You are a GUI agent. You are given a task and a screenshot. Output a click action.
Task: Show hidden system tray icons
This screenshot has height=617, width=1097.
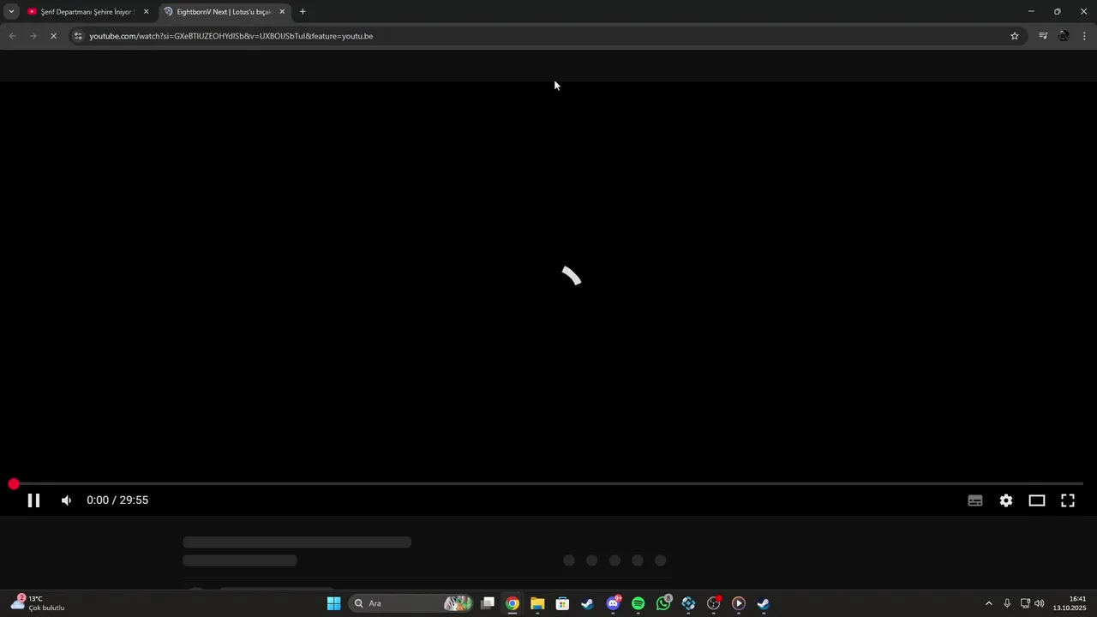click(x=988, y=603)
